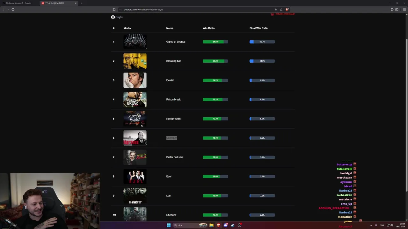Click the 'Breaking bad' name text
The width and height of the screenshot is (408, 229).
click(174, 61)
